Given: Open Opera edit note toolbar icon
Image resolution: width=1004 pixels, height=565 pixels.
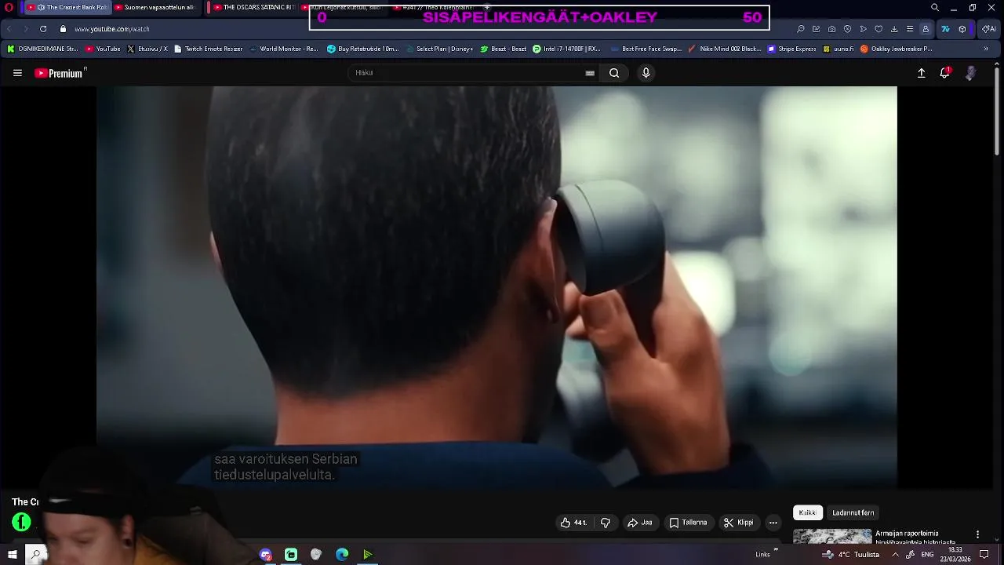Looking at the screenshot, I should (817, 29).
